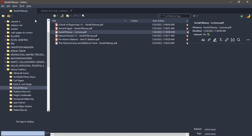Open the tag selector actions menu

[x=47, y=133]
